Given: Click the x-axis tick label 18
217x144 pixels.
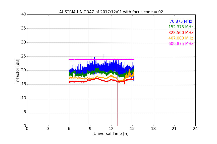Looking at the screenshot, I should click(x=153, y=129).
